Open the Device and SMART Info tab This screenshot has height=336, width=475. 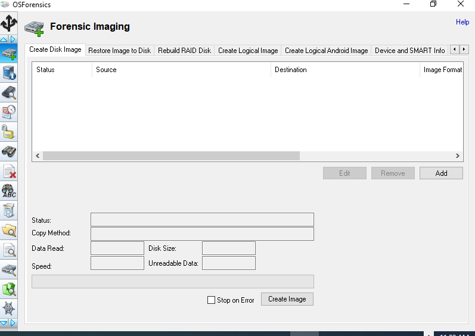pos(409,51)
